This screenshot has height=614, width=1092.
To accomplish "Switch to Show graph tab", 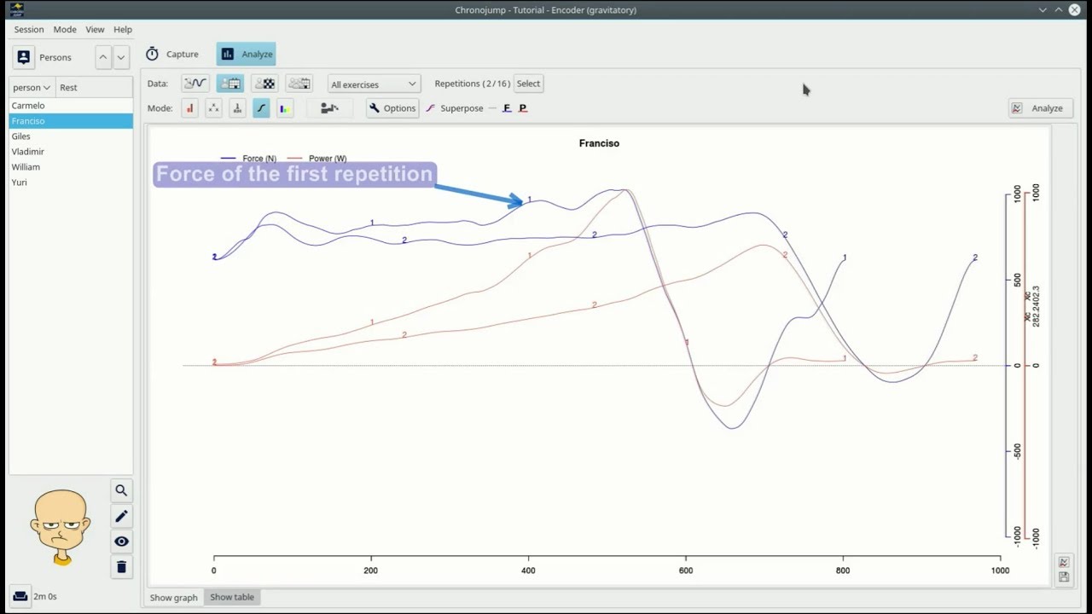I will tap(173, 597).
